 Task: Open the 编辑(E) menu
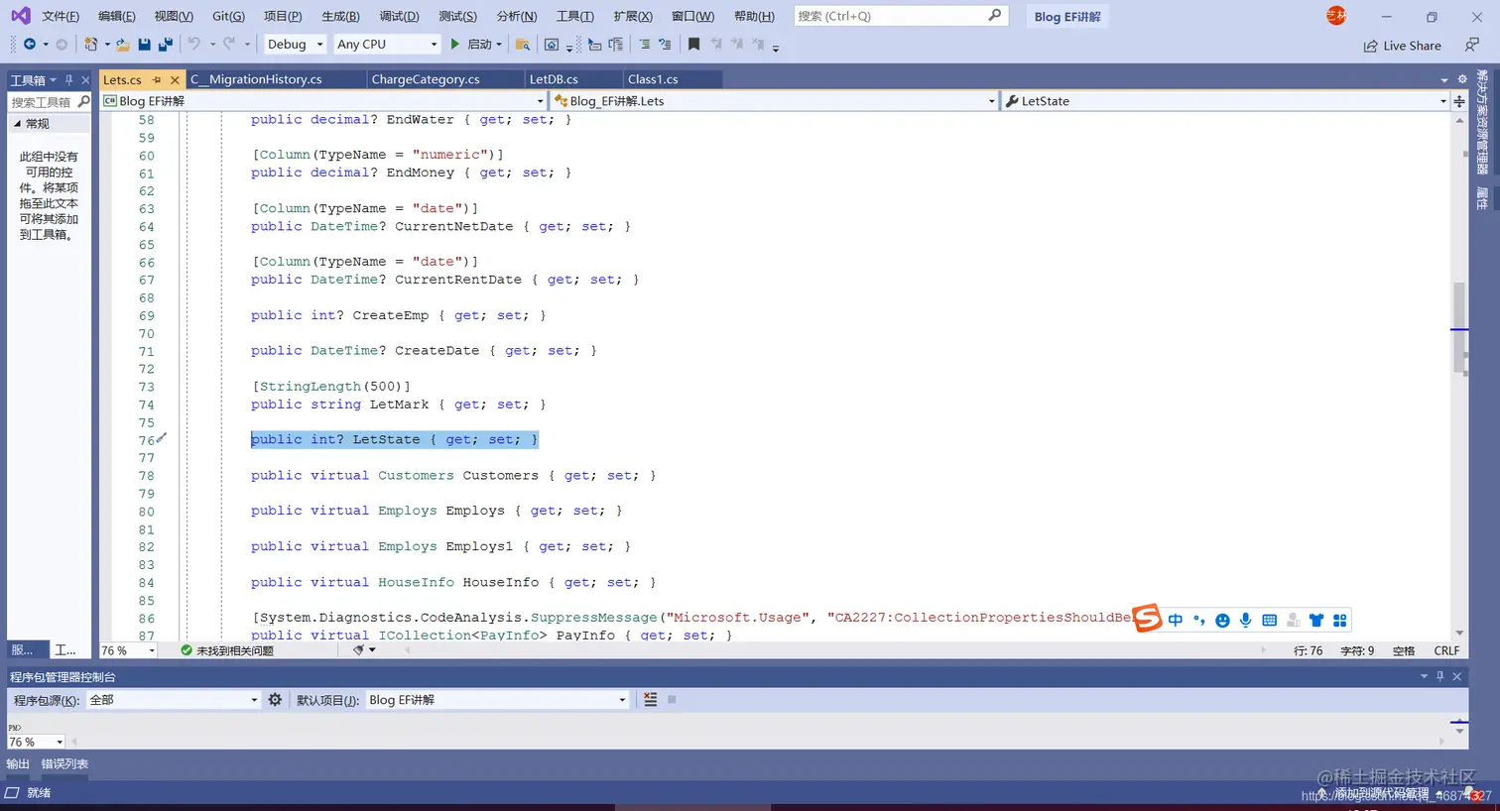click(x=117, y=16)
